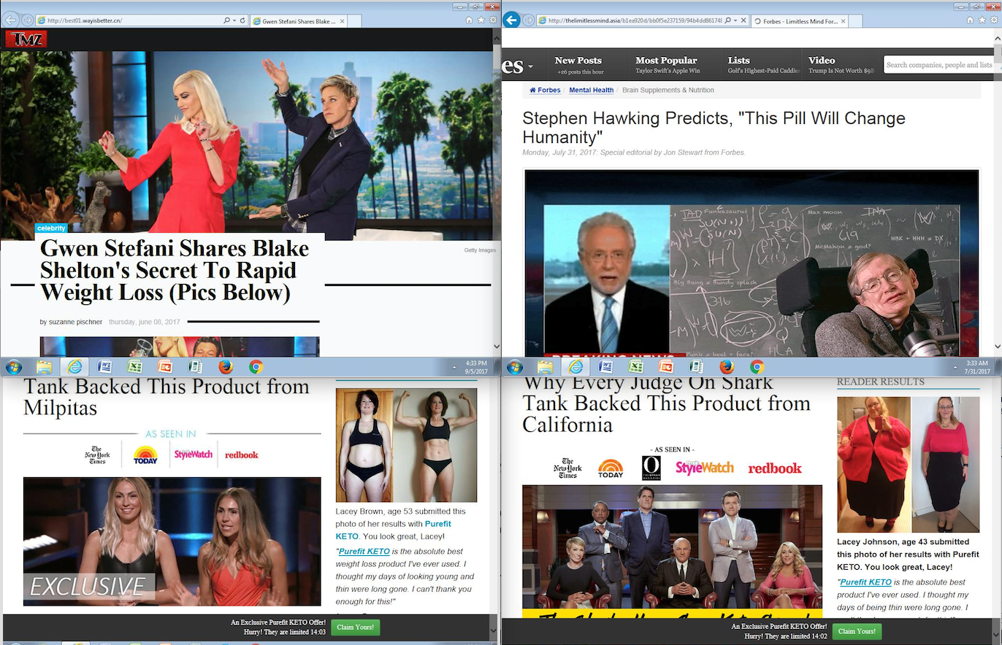
Task: Go back in the TMZ browser window
Action: pos(11,20)
